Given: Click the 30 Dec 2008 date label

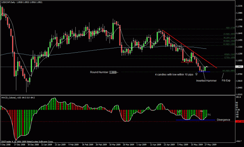Looking at the screenshot, I should pyautogui.click(x=33, y=145).
